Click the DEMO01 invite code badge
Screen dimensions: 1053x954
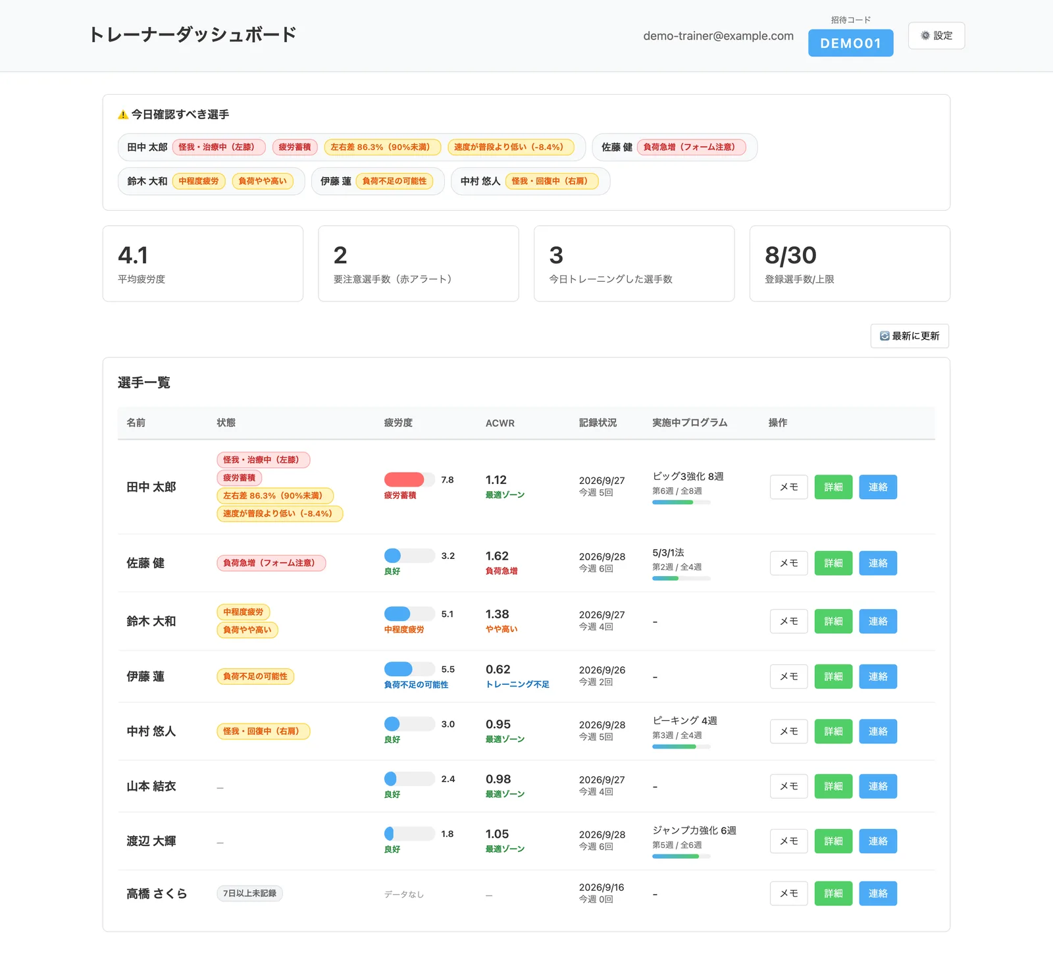click(x=850, y=43)
